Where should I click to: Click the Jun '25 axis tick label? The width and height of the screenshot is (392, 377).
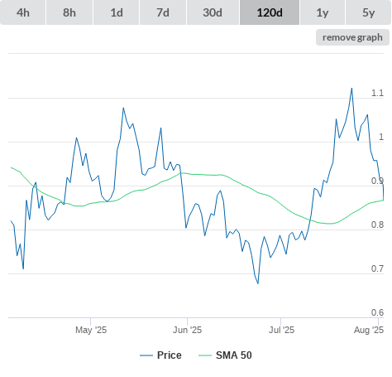click(x=187, y=330)
